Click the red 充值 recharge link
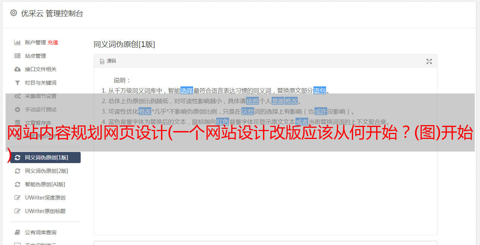Screen dimensions: 480x245 point(53,42)
